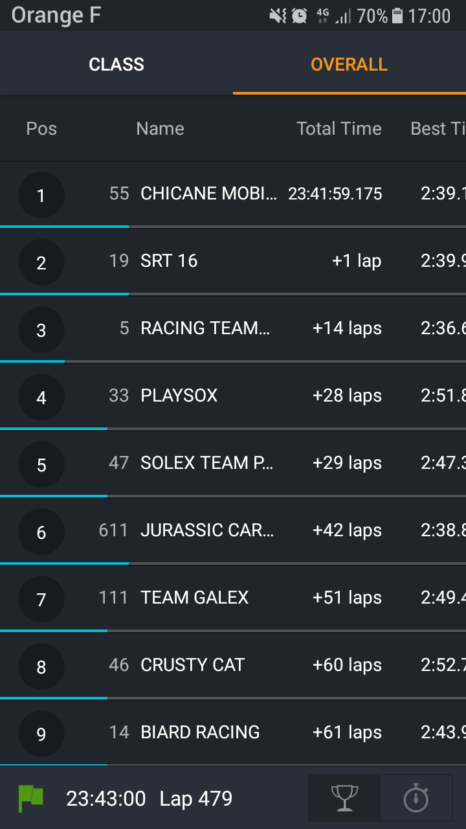The image size is (466, 829).
Task: Tap the trophy results icon
Action: (344, 798)
